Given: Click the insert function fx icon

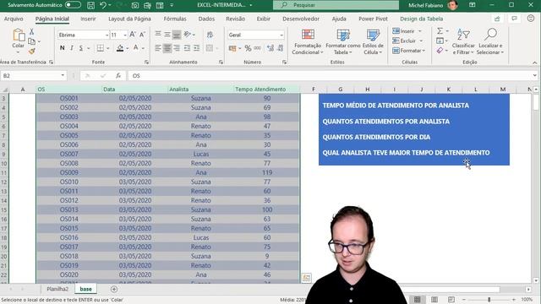Looking at the screenshot, I should click(x=118, y=75).
